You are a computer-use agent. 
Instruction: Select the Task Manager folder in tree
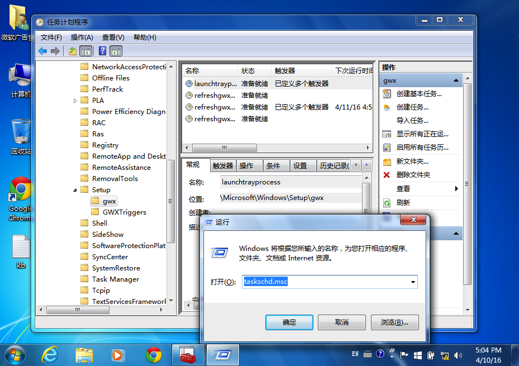coord(110,279)
